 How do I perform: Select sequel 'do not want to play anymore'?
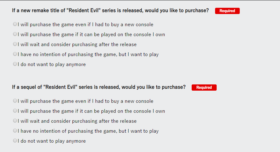click(15, 140)
